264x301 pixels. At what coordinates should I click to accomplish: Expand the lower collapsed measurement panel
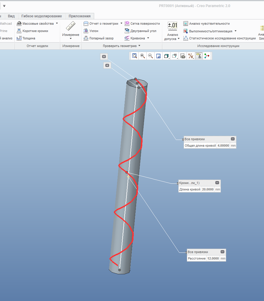[107, 66]
